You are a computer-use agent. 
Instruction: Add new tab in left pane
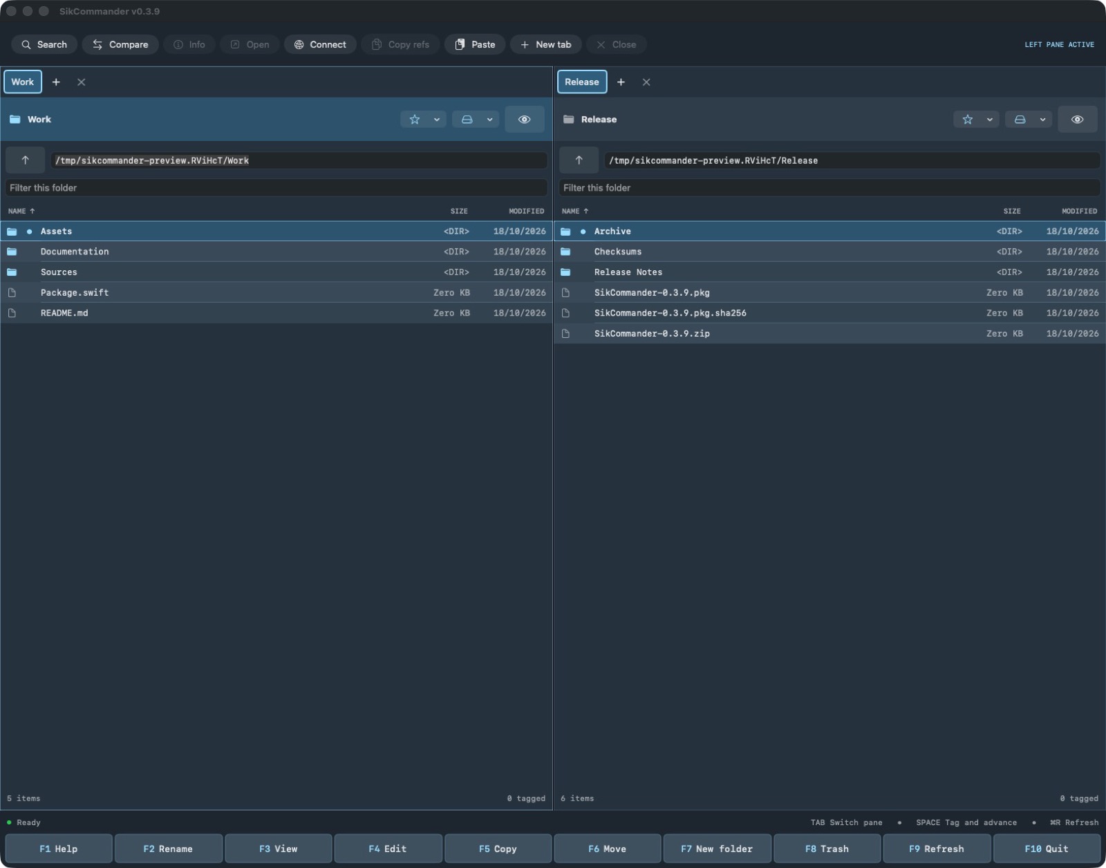[x=56, y=82]
